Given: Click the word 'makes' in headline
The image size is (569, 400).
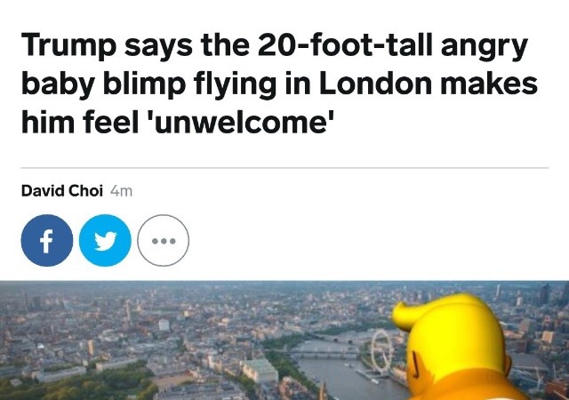Looking at the screenshot, I should coord(489,84).
